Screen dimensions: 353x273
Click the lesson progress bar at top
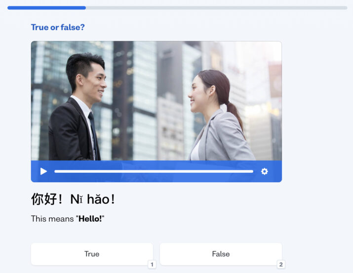click(x=177, y=8)
